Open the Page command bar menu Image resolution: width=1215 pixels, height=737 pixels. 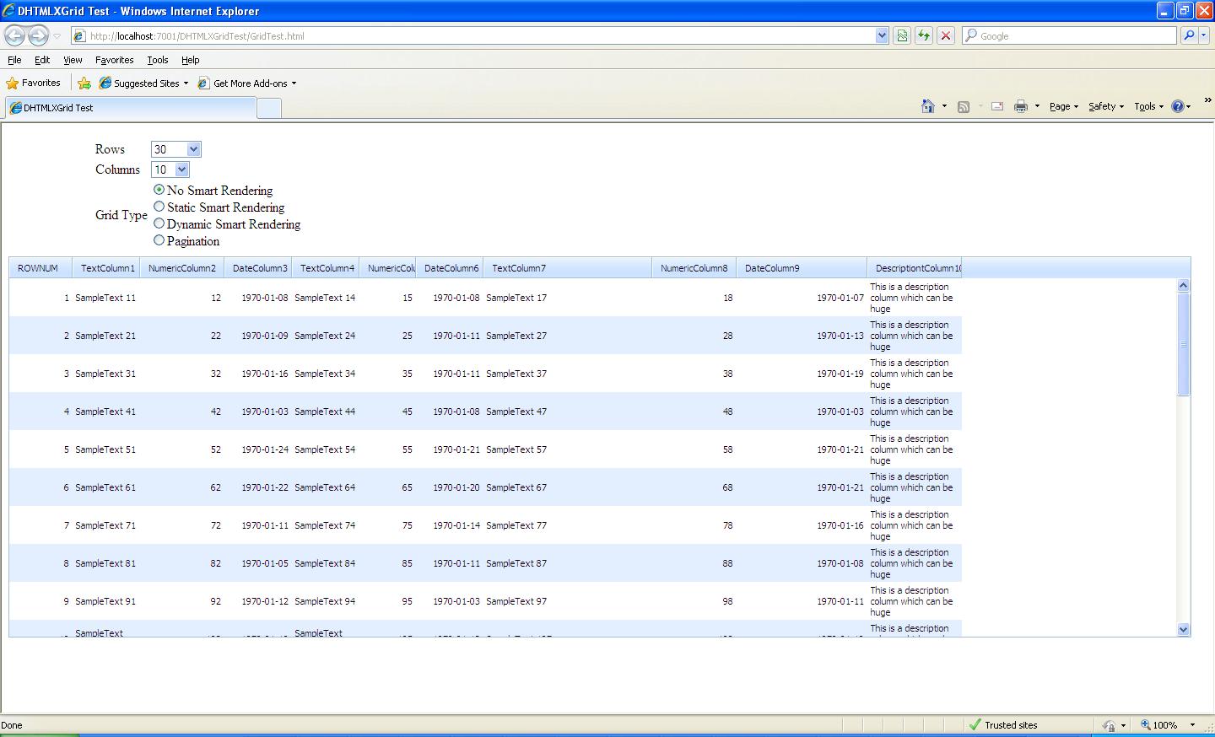(x=1063, y=106)
